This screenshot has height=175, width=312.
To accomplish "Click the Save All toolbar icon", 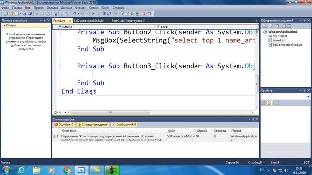I will (x=30, y=14).
